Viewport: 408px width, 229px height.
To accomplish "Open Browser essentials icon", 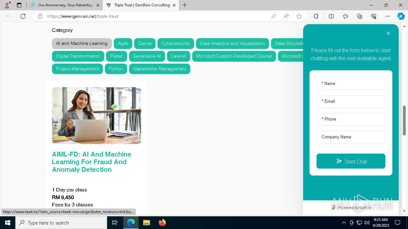I will click(x=374, y=16).
